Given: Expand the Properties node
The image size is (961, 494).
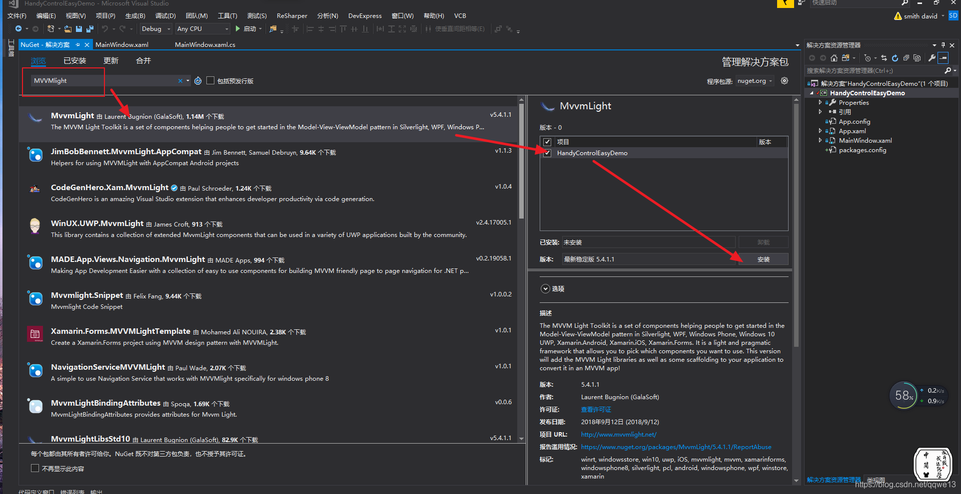Looking at the screenshot, I should [820, 102].
